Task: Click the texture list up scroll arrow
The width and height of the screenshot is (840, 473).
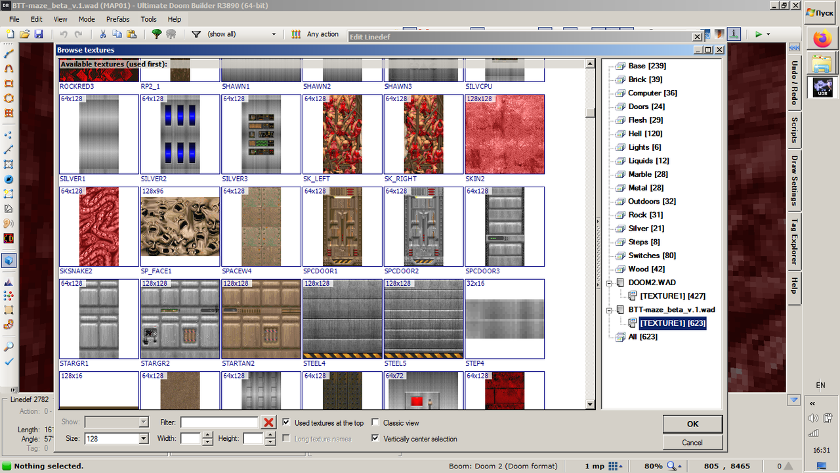Action: [x=590, y=64]
